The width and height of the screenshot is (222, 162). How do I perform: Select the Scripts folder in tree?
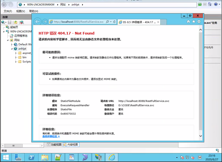point(27,62)
